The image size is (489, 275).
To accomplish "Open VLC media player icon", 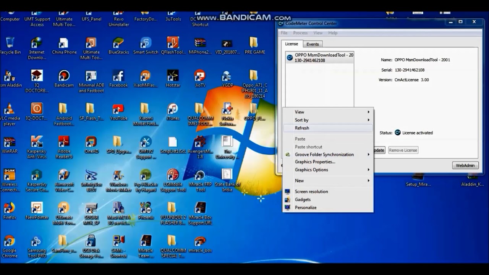I will point(10,115).
